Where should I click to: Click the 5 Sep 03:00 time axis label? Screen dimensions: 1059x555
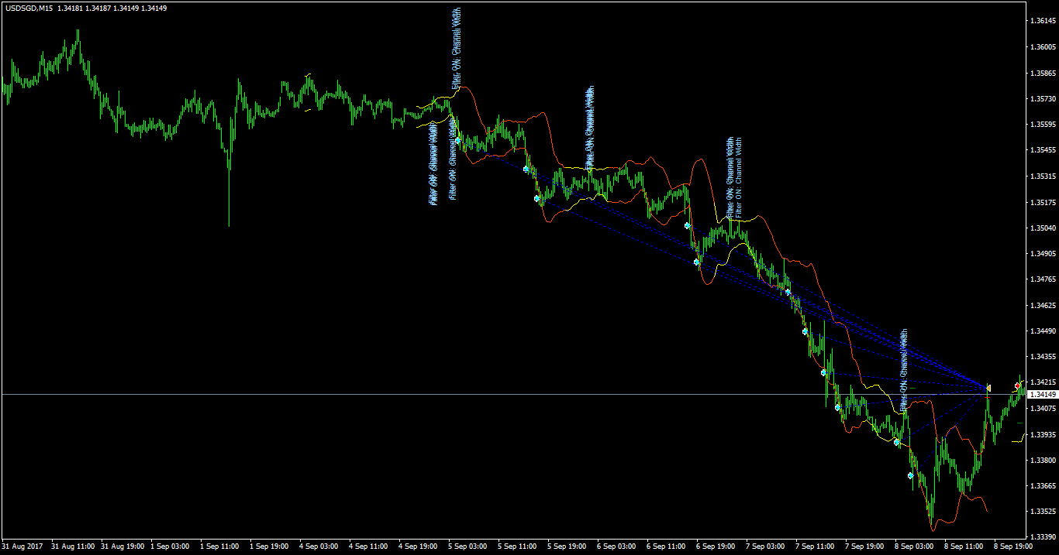tap(467, 546)
